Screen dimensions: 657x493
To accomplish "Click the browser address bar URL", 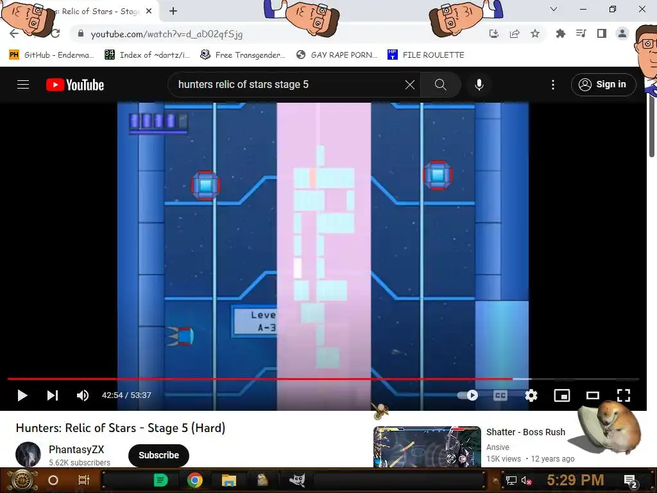I will tap(167, 34).
